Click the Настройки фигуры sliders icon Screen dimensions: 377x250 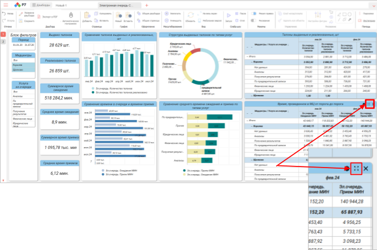[318, 15]
